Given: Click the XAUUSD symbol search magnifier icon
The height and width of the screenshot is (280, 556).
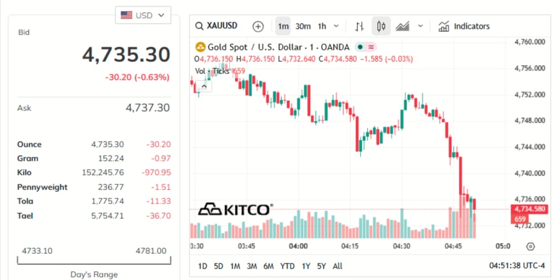Looking at the screenshot, I should click(x=200, y=26).
